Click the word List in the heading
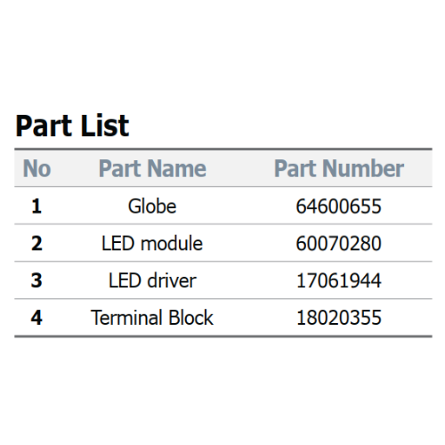The height and width of the screenshot is (445, 445). [x=105, y=125]
